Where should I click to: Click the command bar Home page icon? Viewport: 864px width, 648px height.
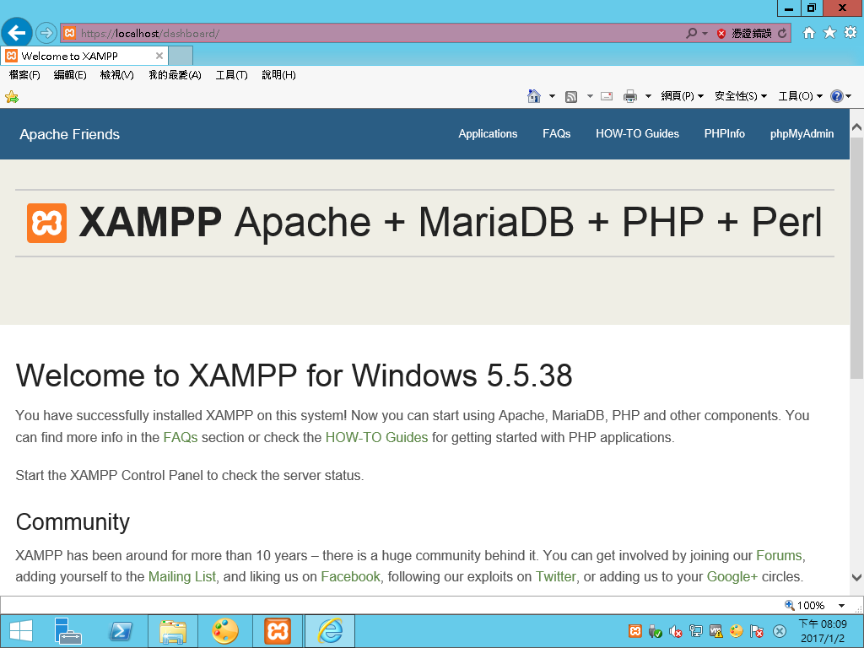[x=533, y=96]
